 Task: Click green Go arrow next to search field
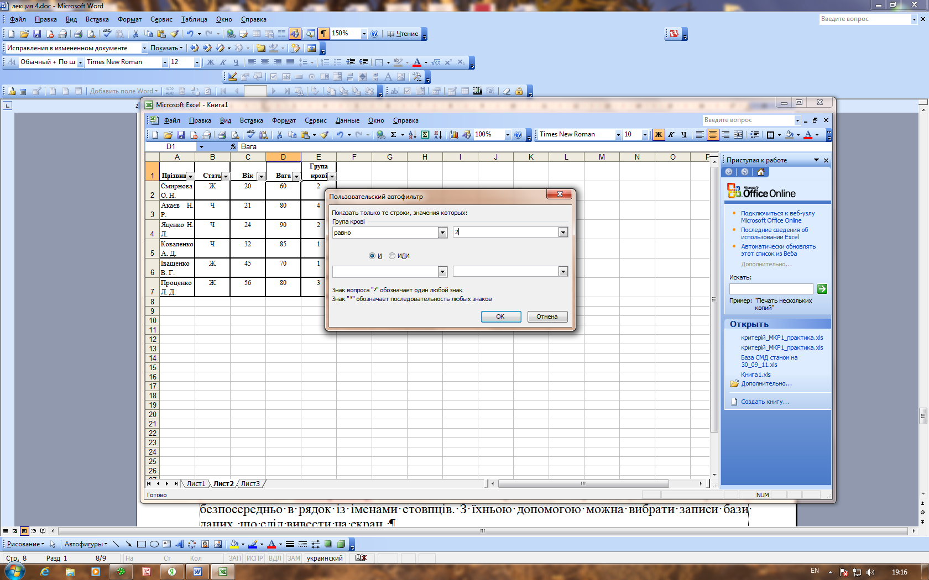[x=822, y=289]
